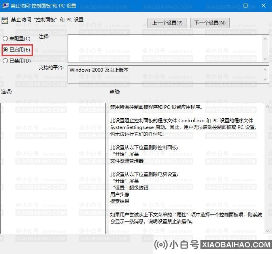Image resolution: width=272 pixels, height=254 pixels.
Task: Click up arrow of the help pane scrollbar
Action: click(267, 106)
